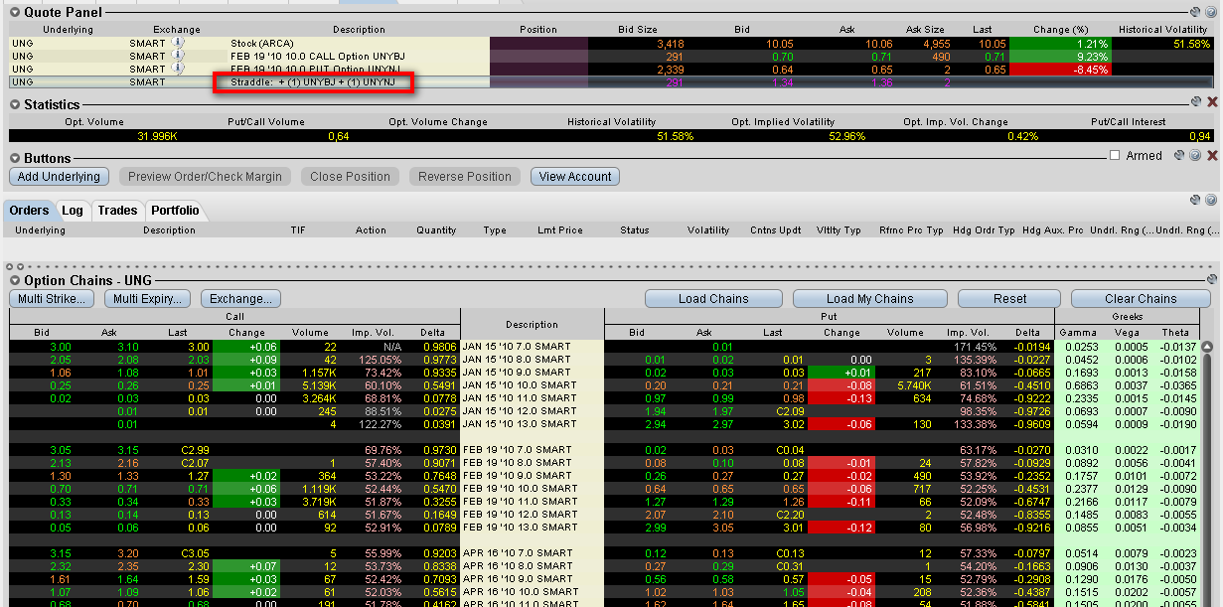Close the Statistics panel with red X
Image resolution: width=1223 pixels, height=607 pixels.
[x=1211, y=102]
